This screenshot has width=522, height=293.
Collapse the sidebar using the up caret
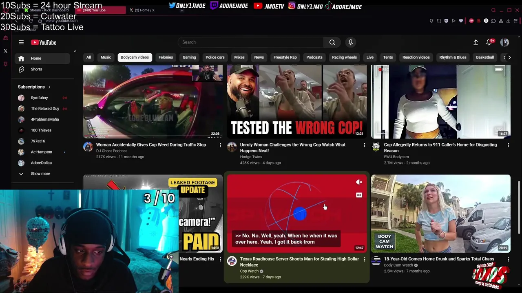pos(75,51)
